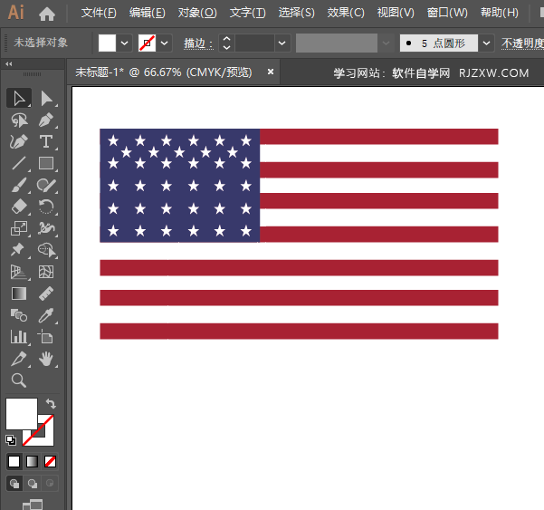The width and height of the screenshot is (544, 510).
Task: Expand the stroke weight dropdown
Action: tap(282, 43)
